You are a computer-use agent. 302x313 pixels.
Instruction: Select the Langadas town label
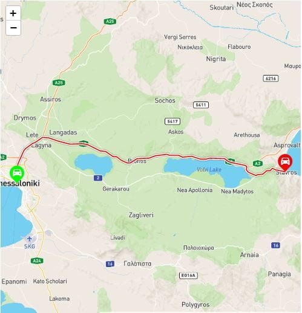pos(63,132)
